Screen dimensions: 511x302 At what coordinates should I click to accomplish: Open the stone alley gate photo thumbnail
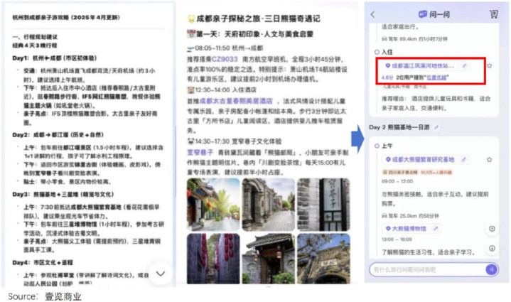[x=268, y=204]
